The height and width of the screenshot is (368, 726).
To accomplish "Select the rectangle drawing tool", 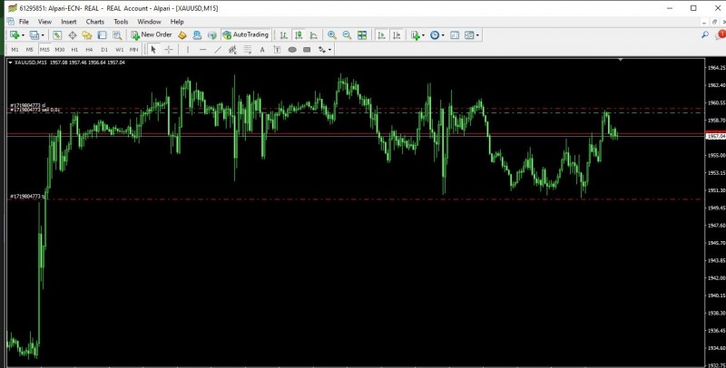I will click(307, 50).
